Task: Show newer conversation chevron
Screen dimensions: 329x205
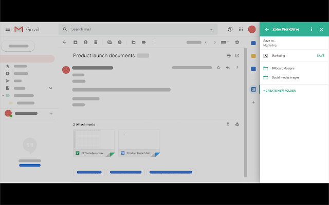Action: (x=206, y=42)
